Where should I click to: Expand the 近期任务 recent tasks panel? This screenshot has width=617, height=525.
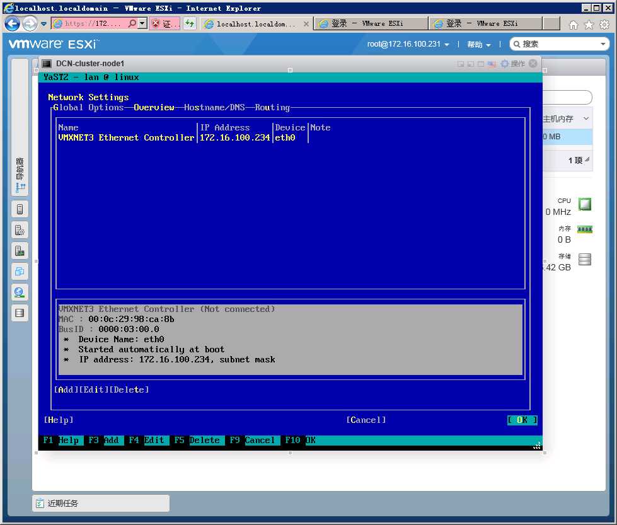coord(101,504)
